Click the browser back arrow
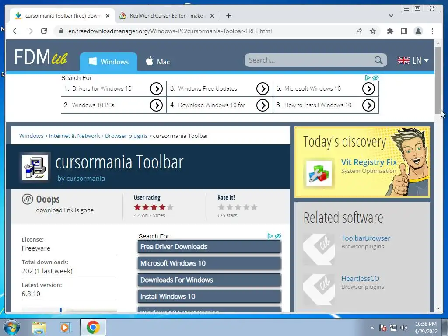Screen dimensions: 448x336 coord(16,31)
